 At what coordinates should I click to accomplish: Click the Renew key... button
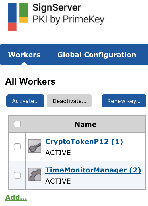pyautogui.click(x=124, y=101)
